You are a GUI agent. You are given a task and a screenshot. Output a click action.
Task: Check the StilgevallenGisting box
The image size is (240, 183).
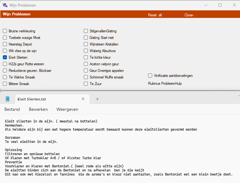coord(86,31)
